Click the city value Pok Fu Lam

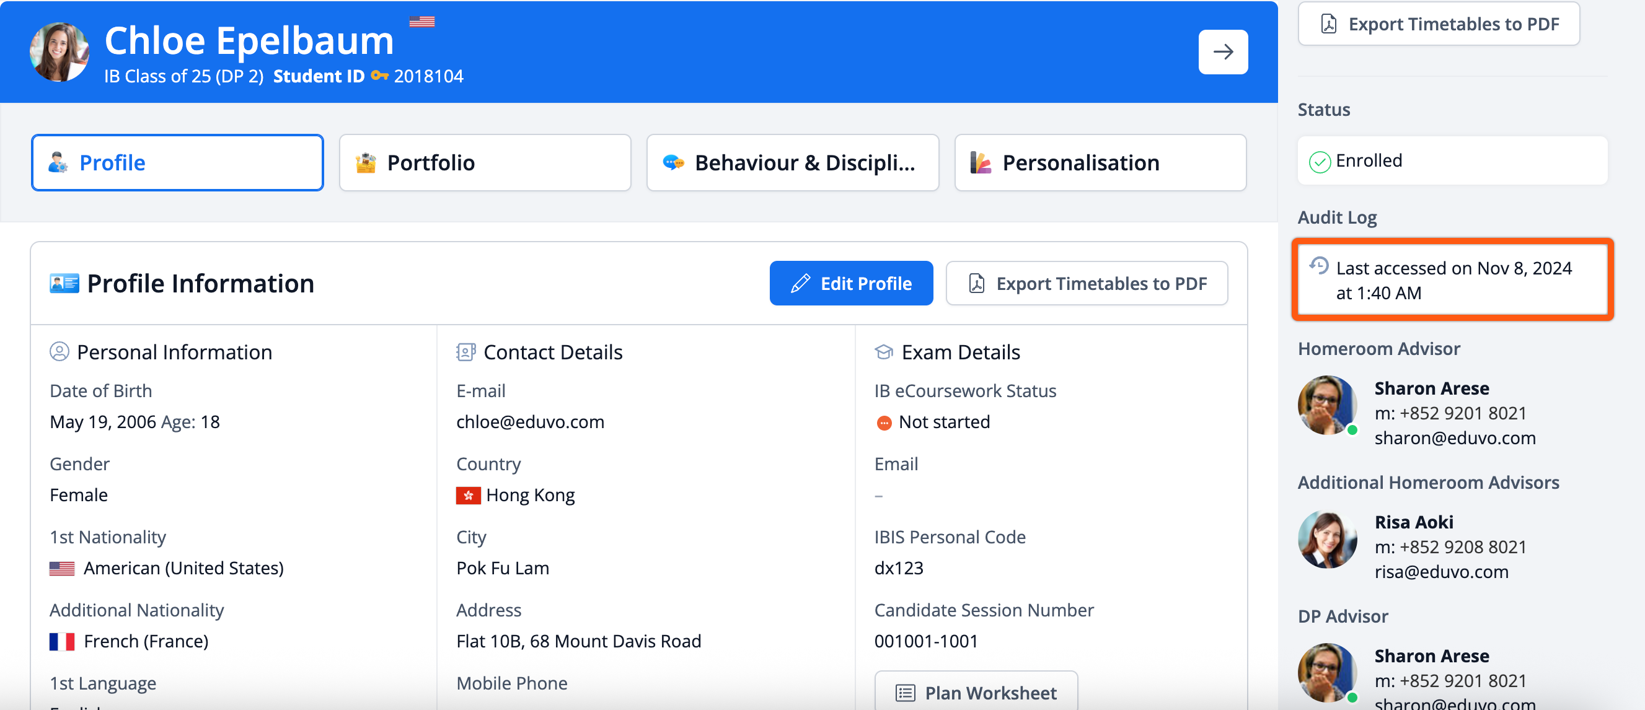(503, 568)
